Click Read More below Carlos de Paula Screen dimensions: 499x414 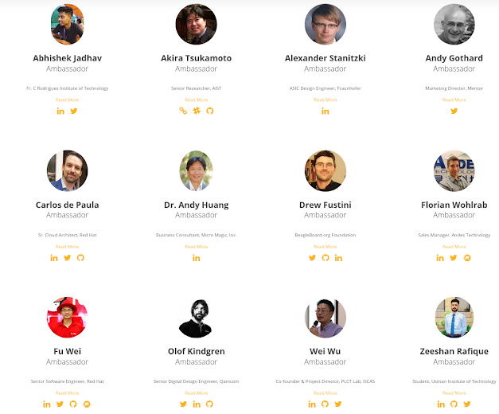pyautogui.click(x=68, y=246)
